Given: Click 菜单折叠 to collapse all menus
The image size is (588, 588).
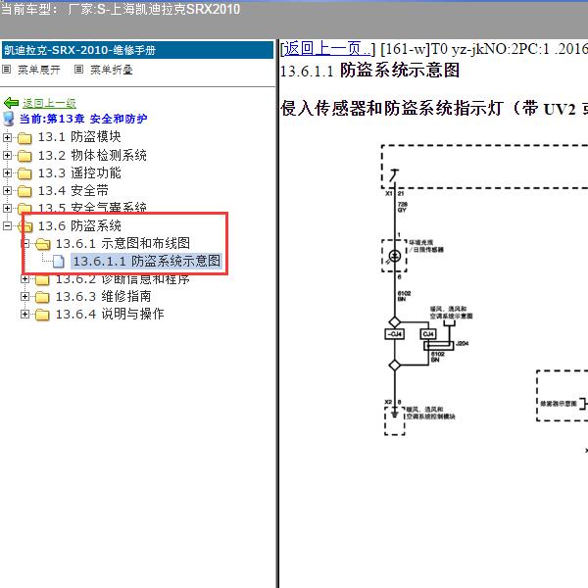Looking at the screenshot, I should tap(112, 70).
